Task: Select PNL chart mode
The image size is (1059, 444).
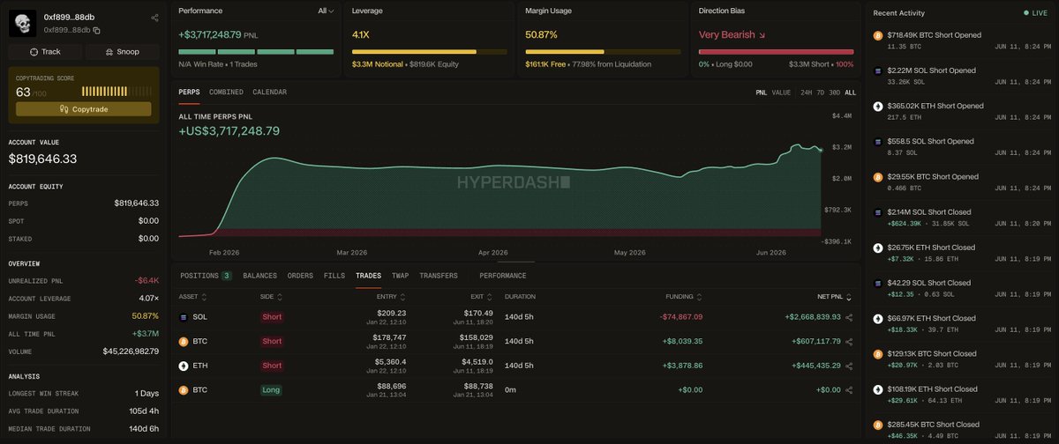Action: click(761, 92)
